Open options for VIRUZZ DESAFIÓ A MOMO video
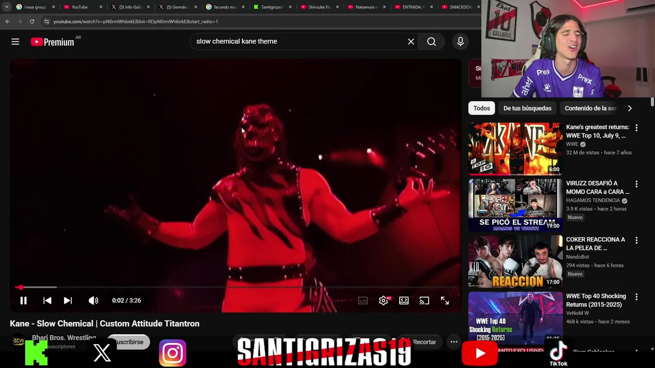The height and width of the screenshot is (368, 655). 636,184
